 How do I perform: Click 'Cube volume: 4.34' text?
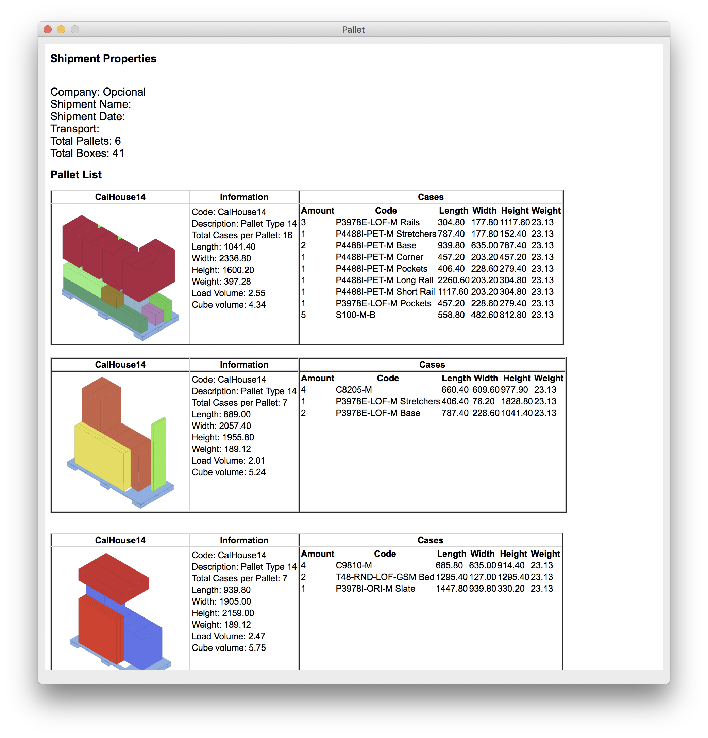click(229, 305)
